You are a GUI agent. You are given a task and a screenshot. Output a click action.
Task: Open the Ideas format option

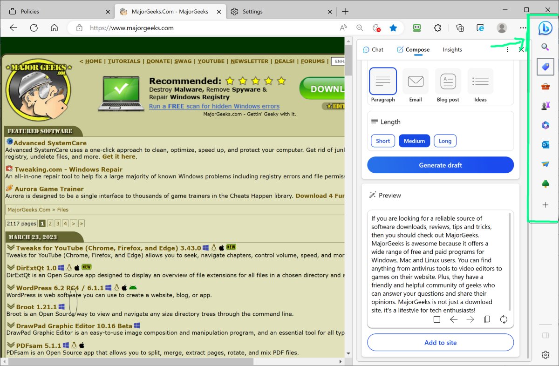pyautogui.click(x=480, y=84)
